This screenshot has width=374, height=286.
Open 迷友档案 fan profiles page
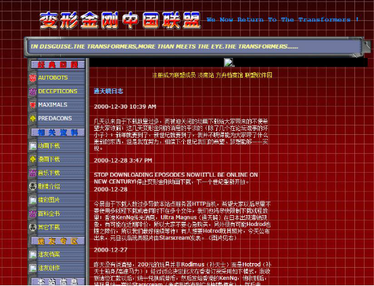(49, 254)
